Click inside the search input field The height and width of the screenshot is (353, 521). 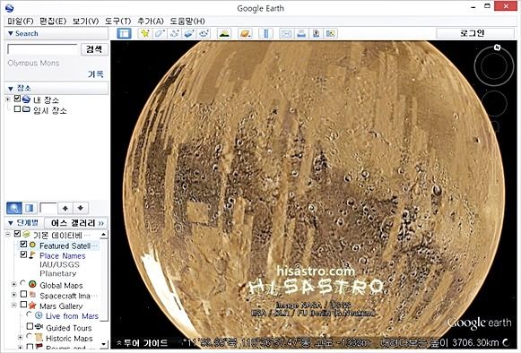42,49
